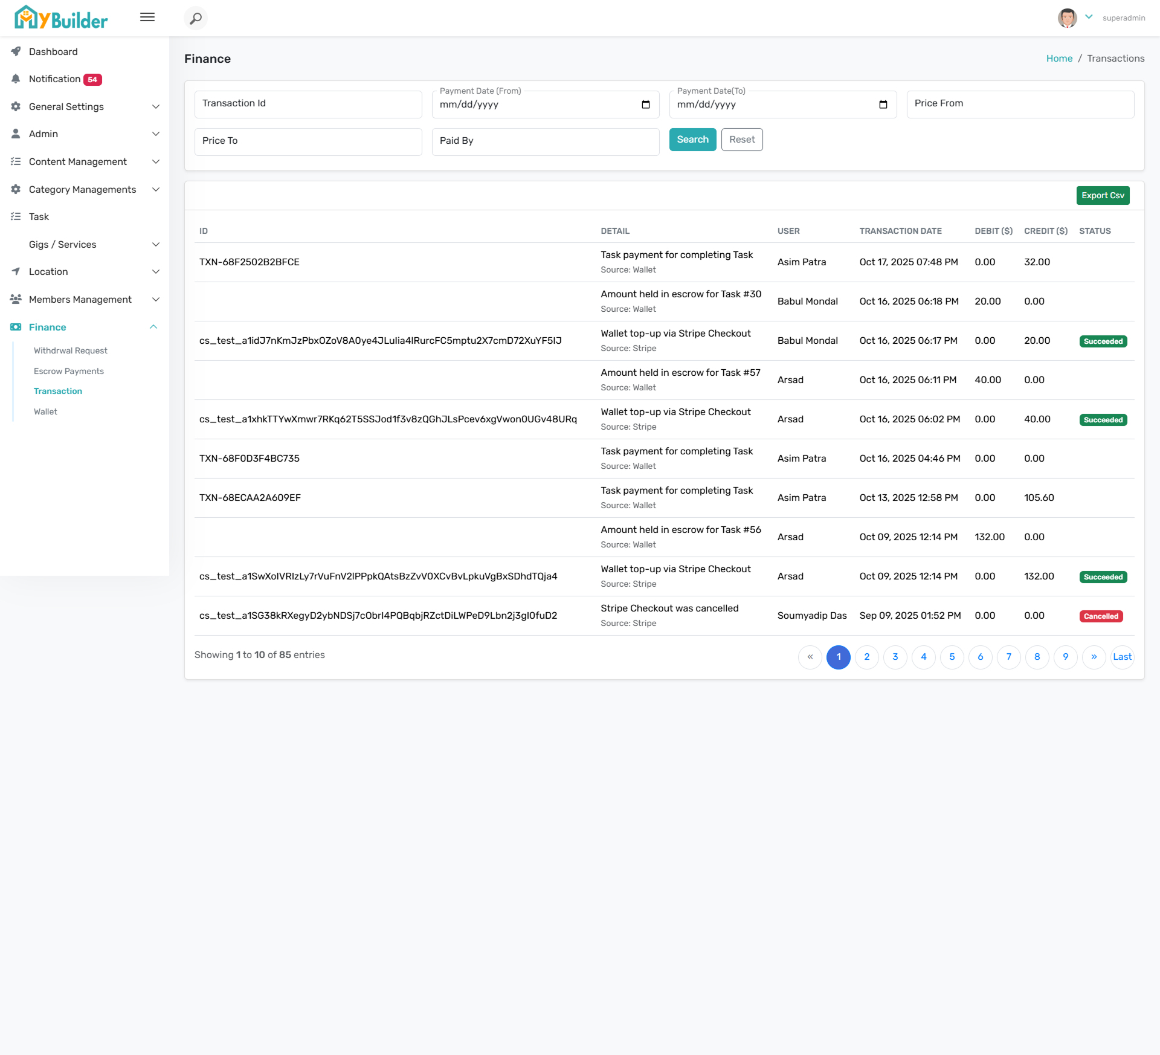Open superadmin dropdown arrow
Image resolution: width=1160 pixels, height=1055 pixels.
[x=1089, y=17]
